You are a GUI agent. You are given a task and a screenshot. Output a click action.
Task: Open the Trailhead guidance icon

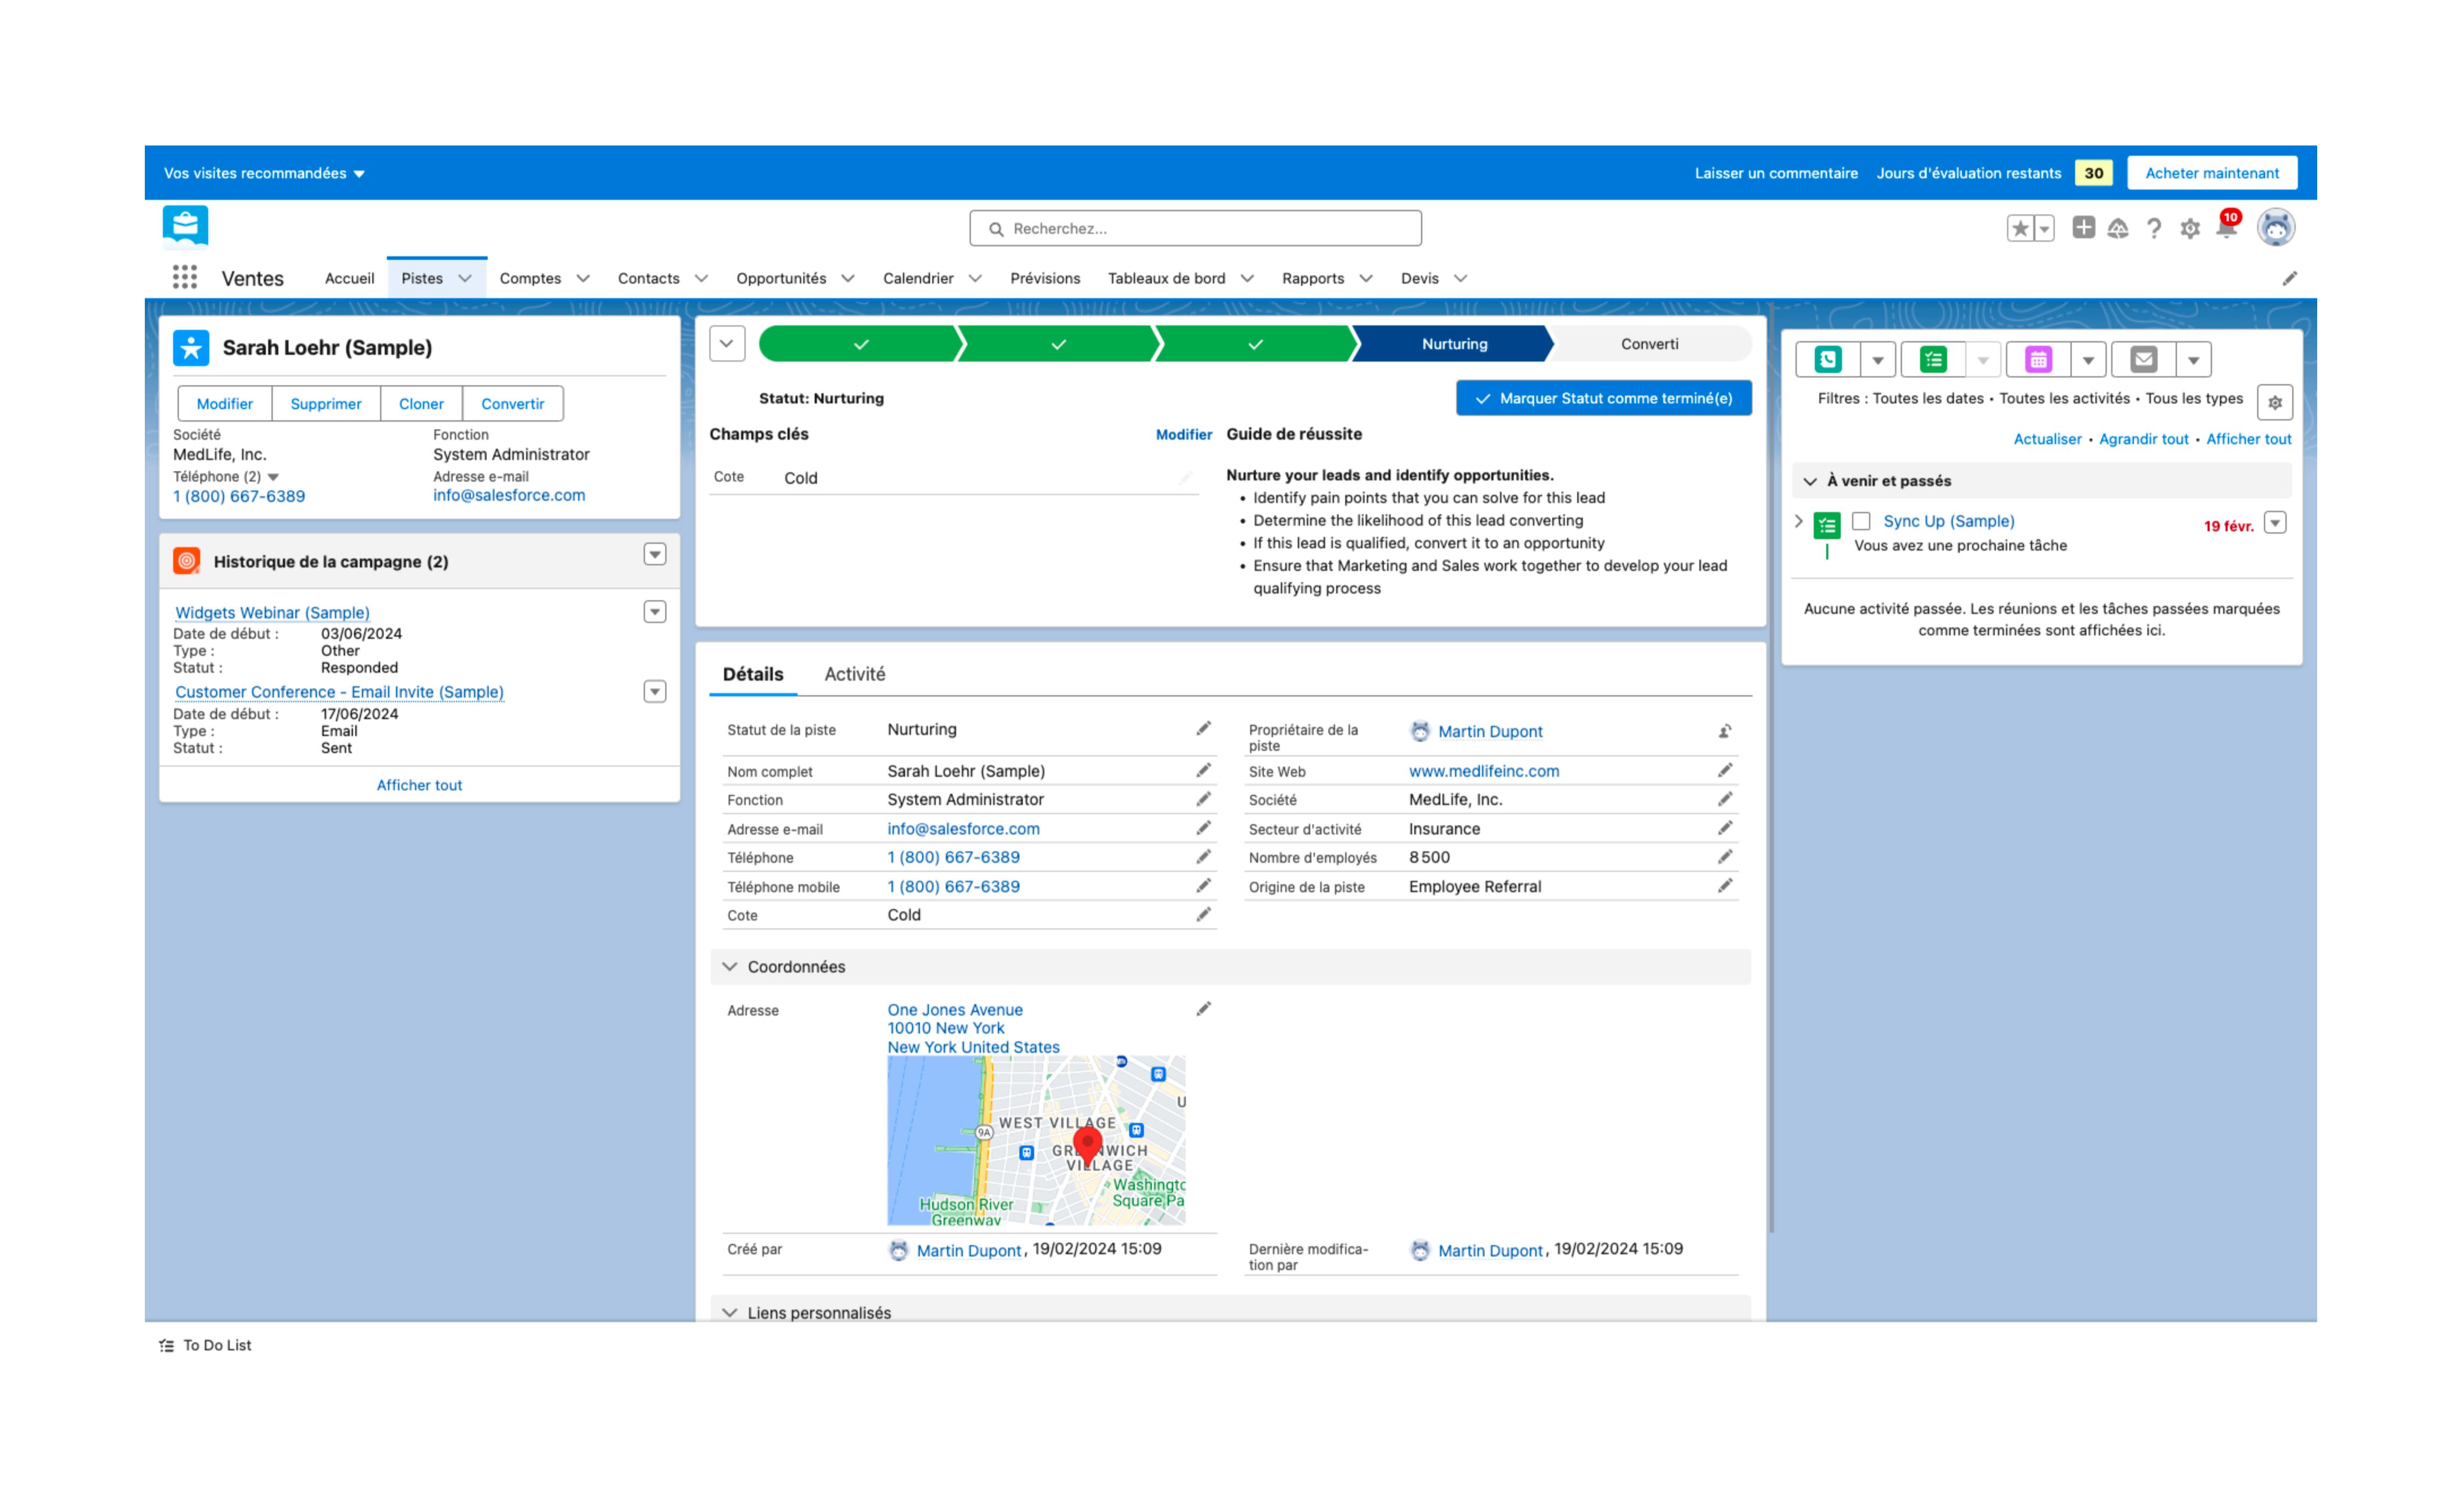click(2118, 229)
